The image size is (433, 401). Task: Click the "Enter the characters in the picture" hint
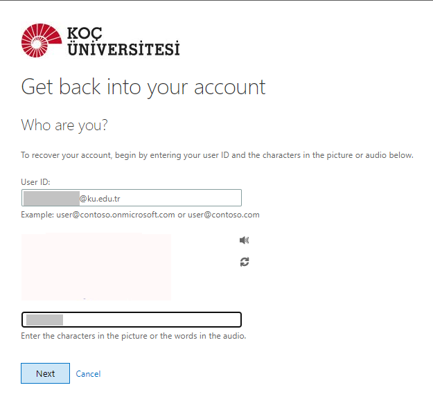tap(134, 337)
